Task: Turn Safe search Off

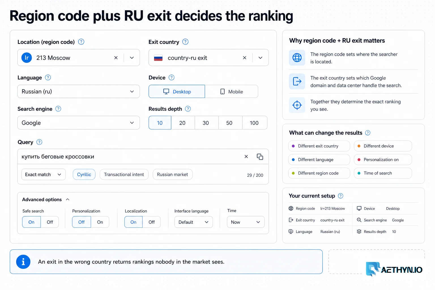Action: tap(50, 222)
